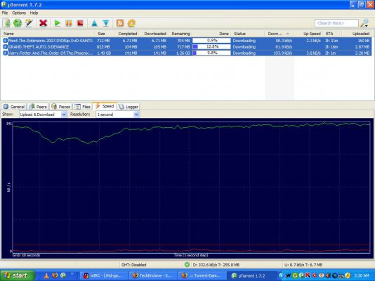Switch to mIRC taskbar window
The height and width of the screenshot is (281, 375).
point(104,276)
